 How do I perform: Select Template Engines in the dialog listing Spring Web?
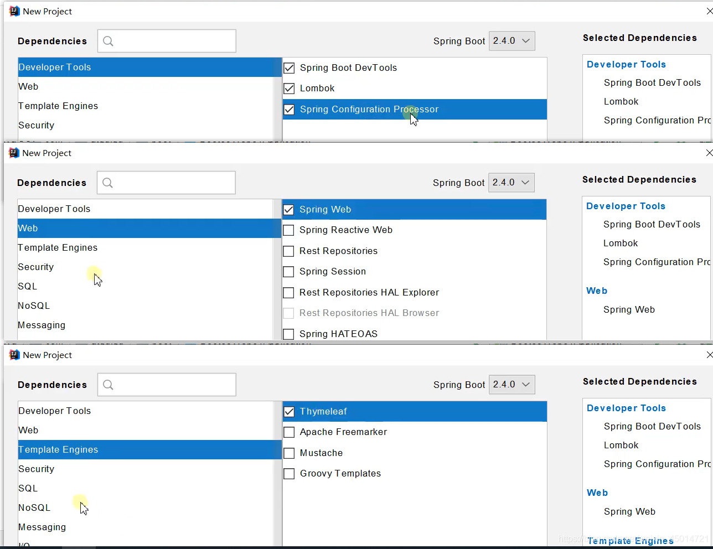[146, 247]
